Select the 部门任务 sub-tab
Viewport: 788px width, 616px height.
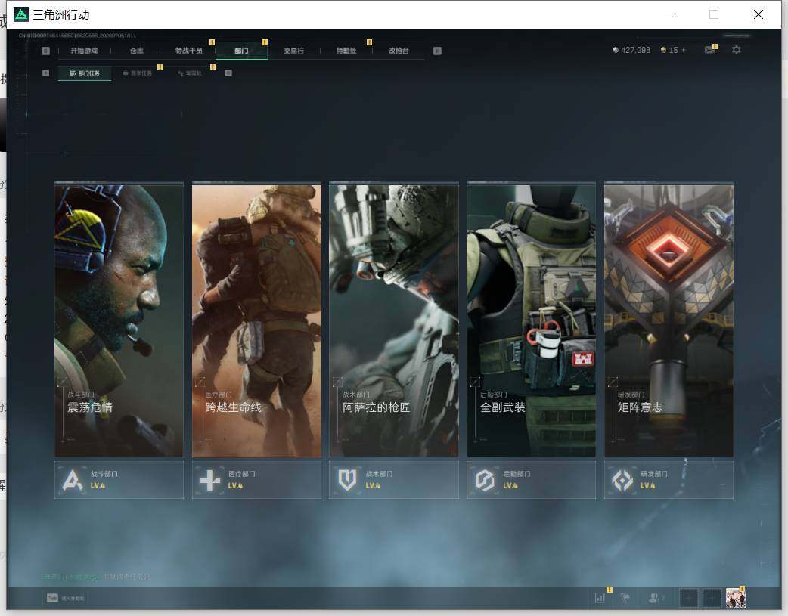[85, 73]
